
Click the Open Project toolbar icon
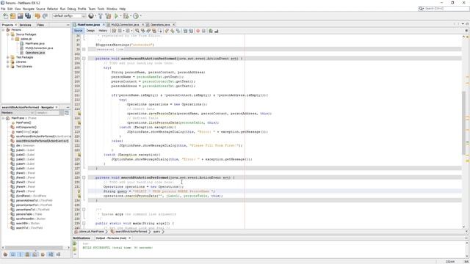[x=20, y=16]
